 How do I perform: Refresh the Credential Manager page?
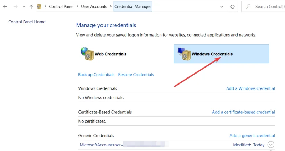pyautogui.click(x=233, y=7)
